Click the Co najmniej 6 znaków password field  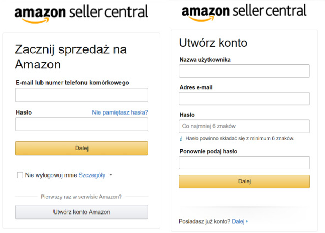pyautogui.click(x=244, y=126)
